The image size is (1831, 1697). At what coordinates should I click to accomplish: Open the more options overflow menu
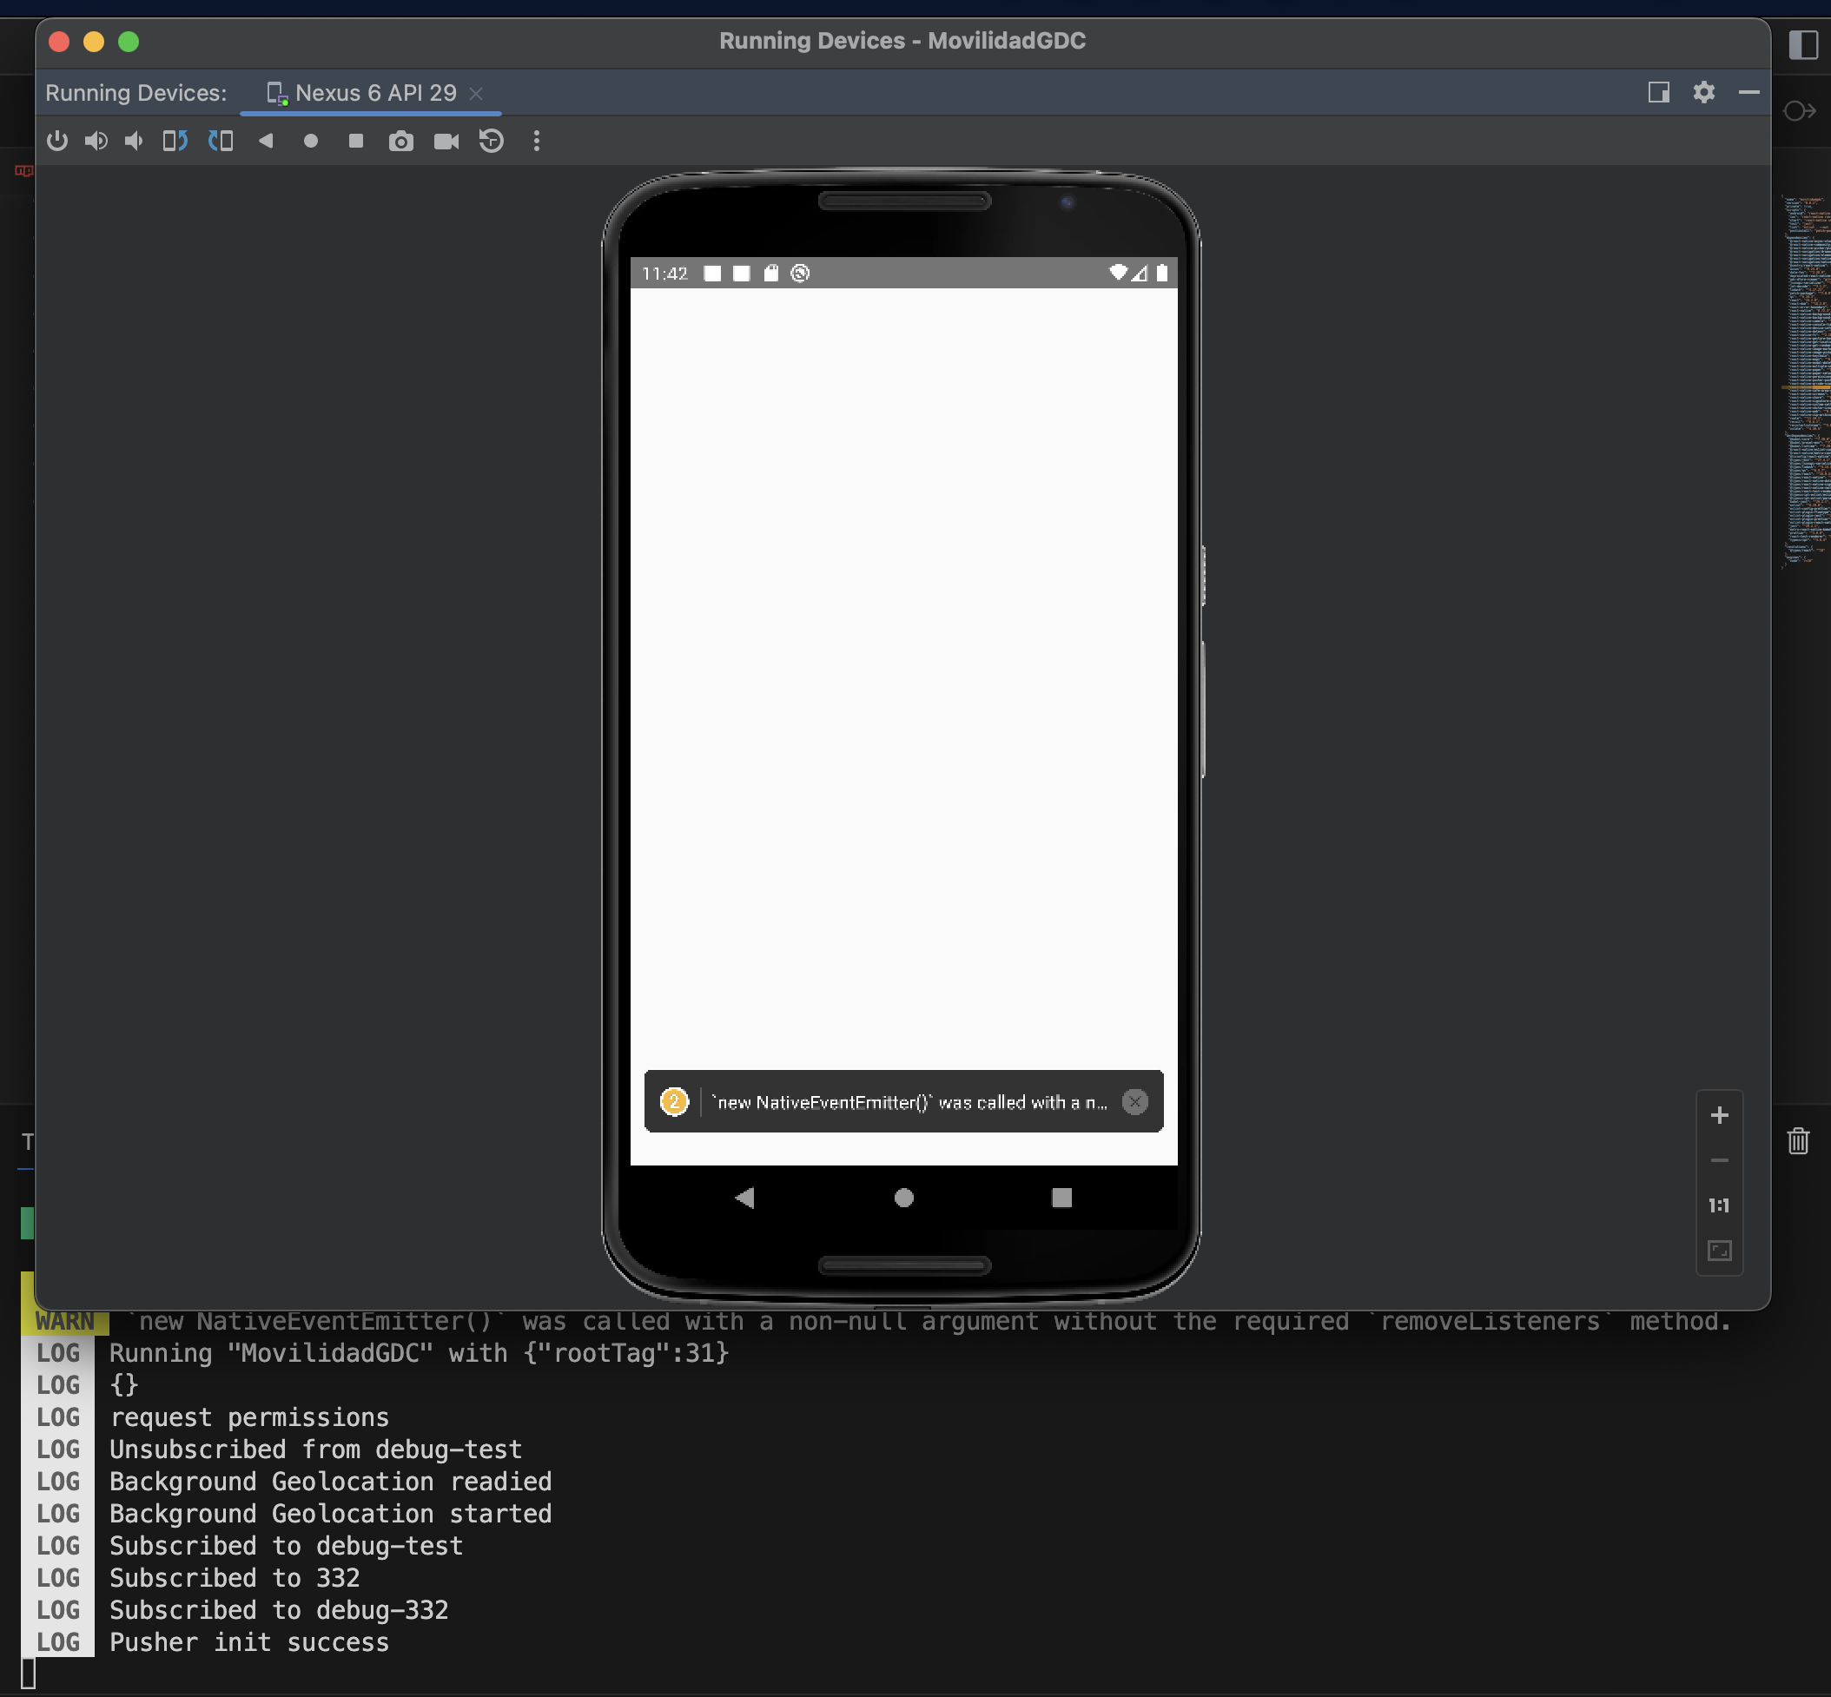537,141
